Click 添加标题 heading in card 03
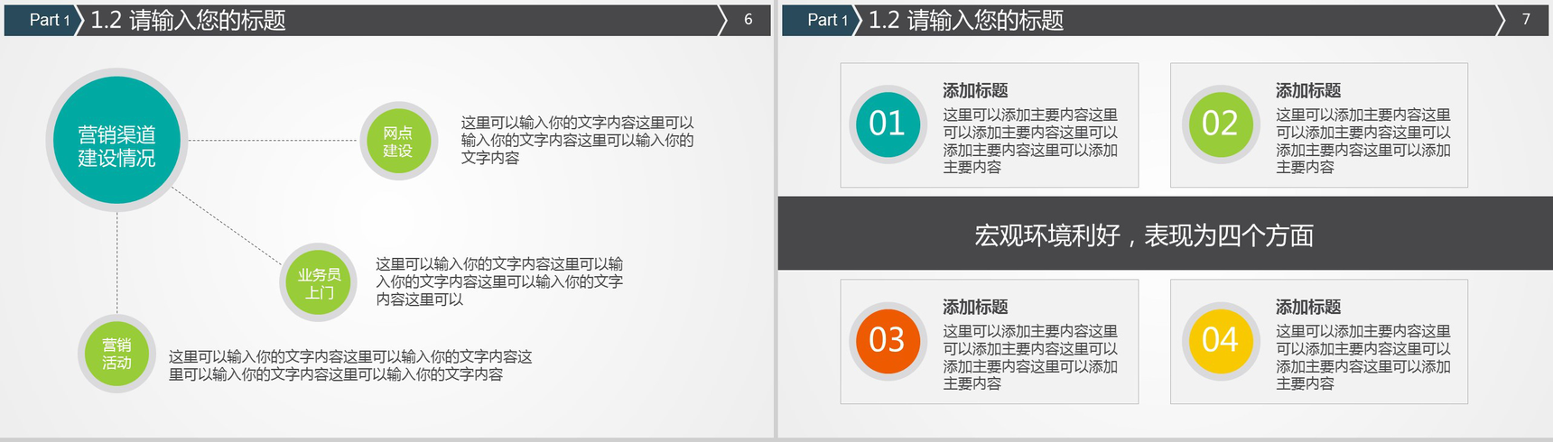 975,307
